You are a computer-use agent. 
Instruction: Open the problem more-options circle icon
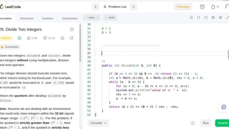pos(72,29)
